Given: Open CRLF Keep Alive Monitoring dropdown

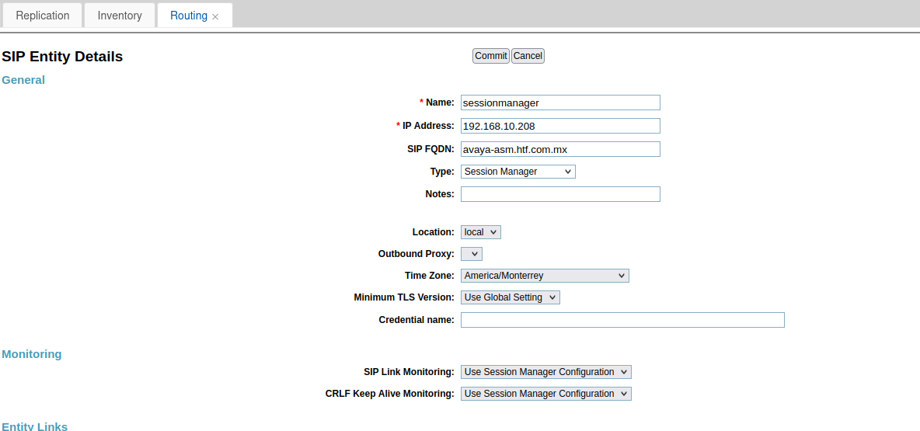Looking at the screenshot, I should 546,394.
